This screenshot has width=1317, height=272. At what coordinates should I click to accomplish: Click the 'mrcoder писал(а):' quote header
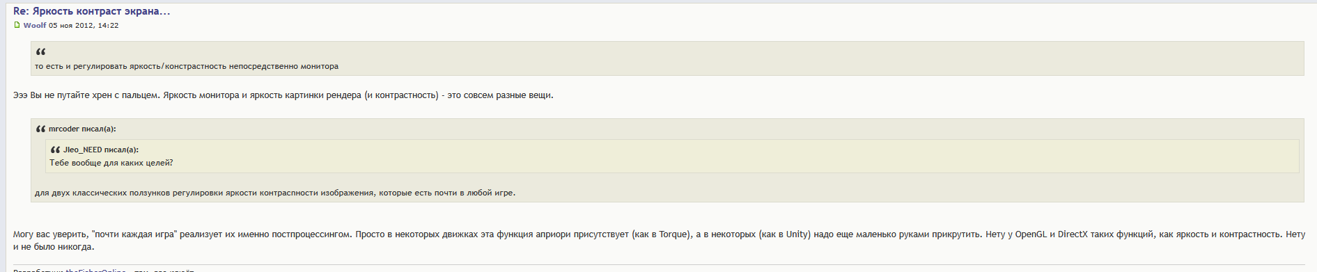point(82,129)
